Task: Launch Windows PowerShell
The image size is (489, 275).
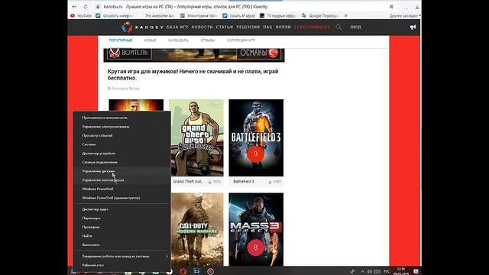Action: [x=122, y=189]
